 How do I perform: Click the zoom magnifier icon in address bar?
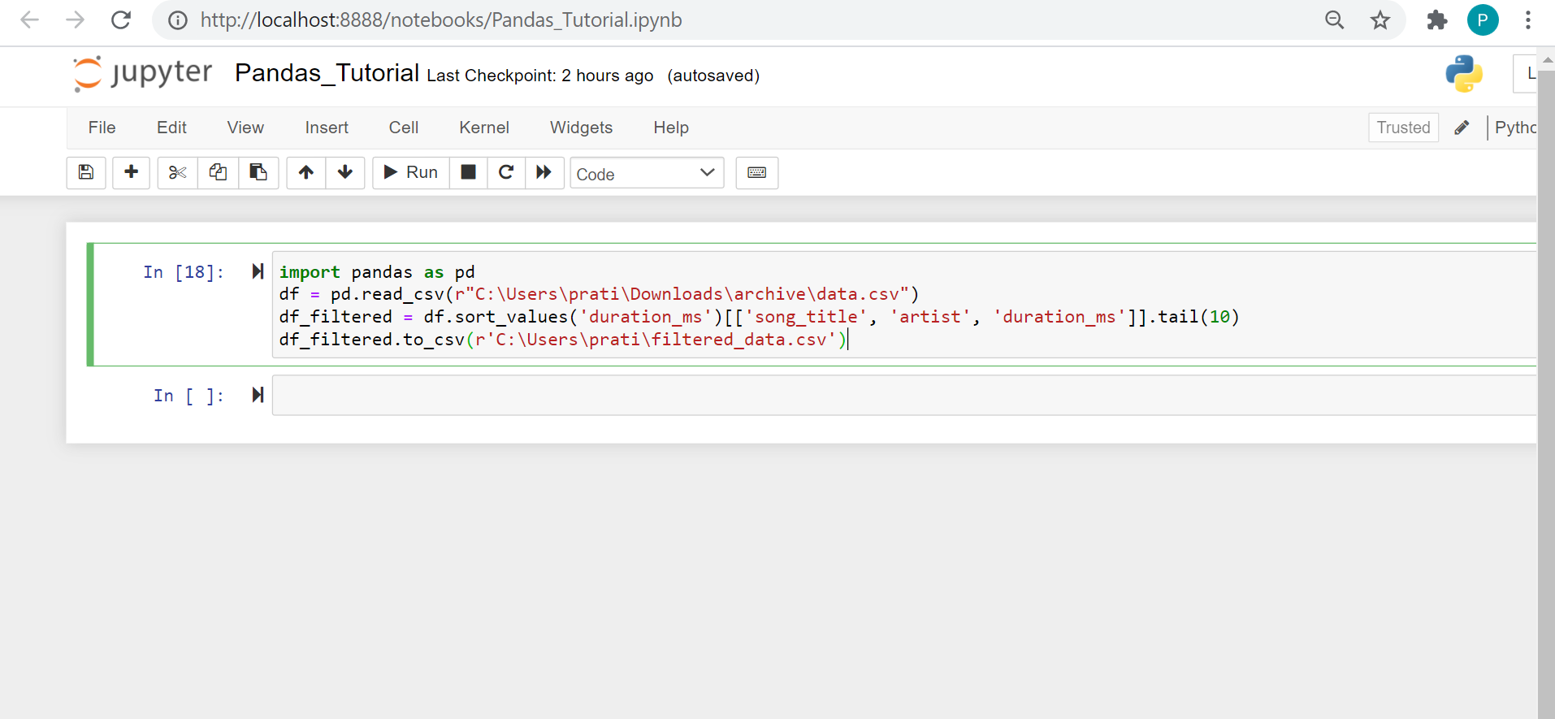[x=1335, y=19]
